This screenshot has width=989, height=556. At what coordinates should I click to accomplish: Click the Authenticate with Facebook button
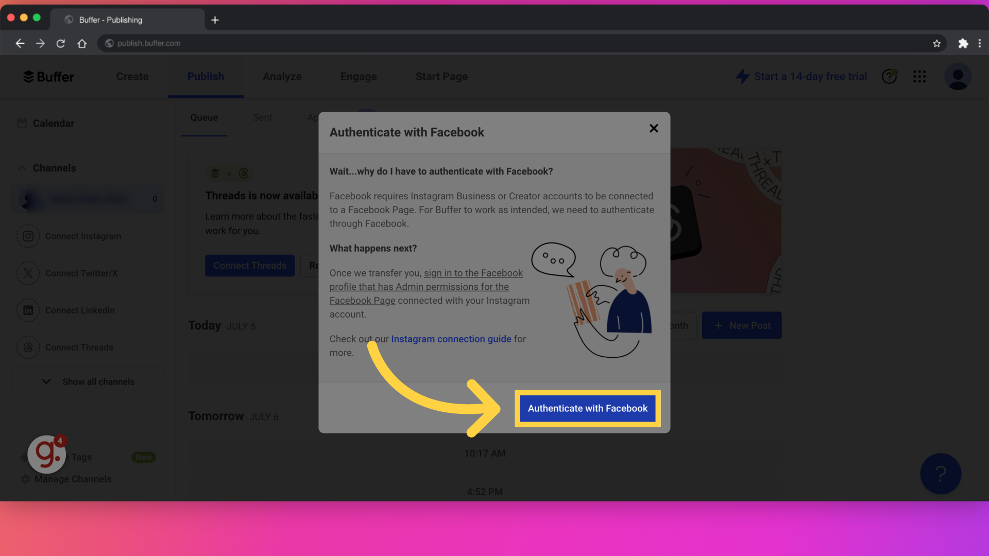coord(588,408)
